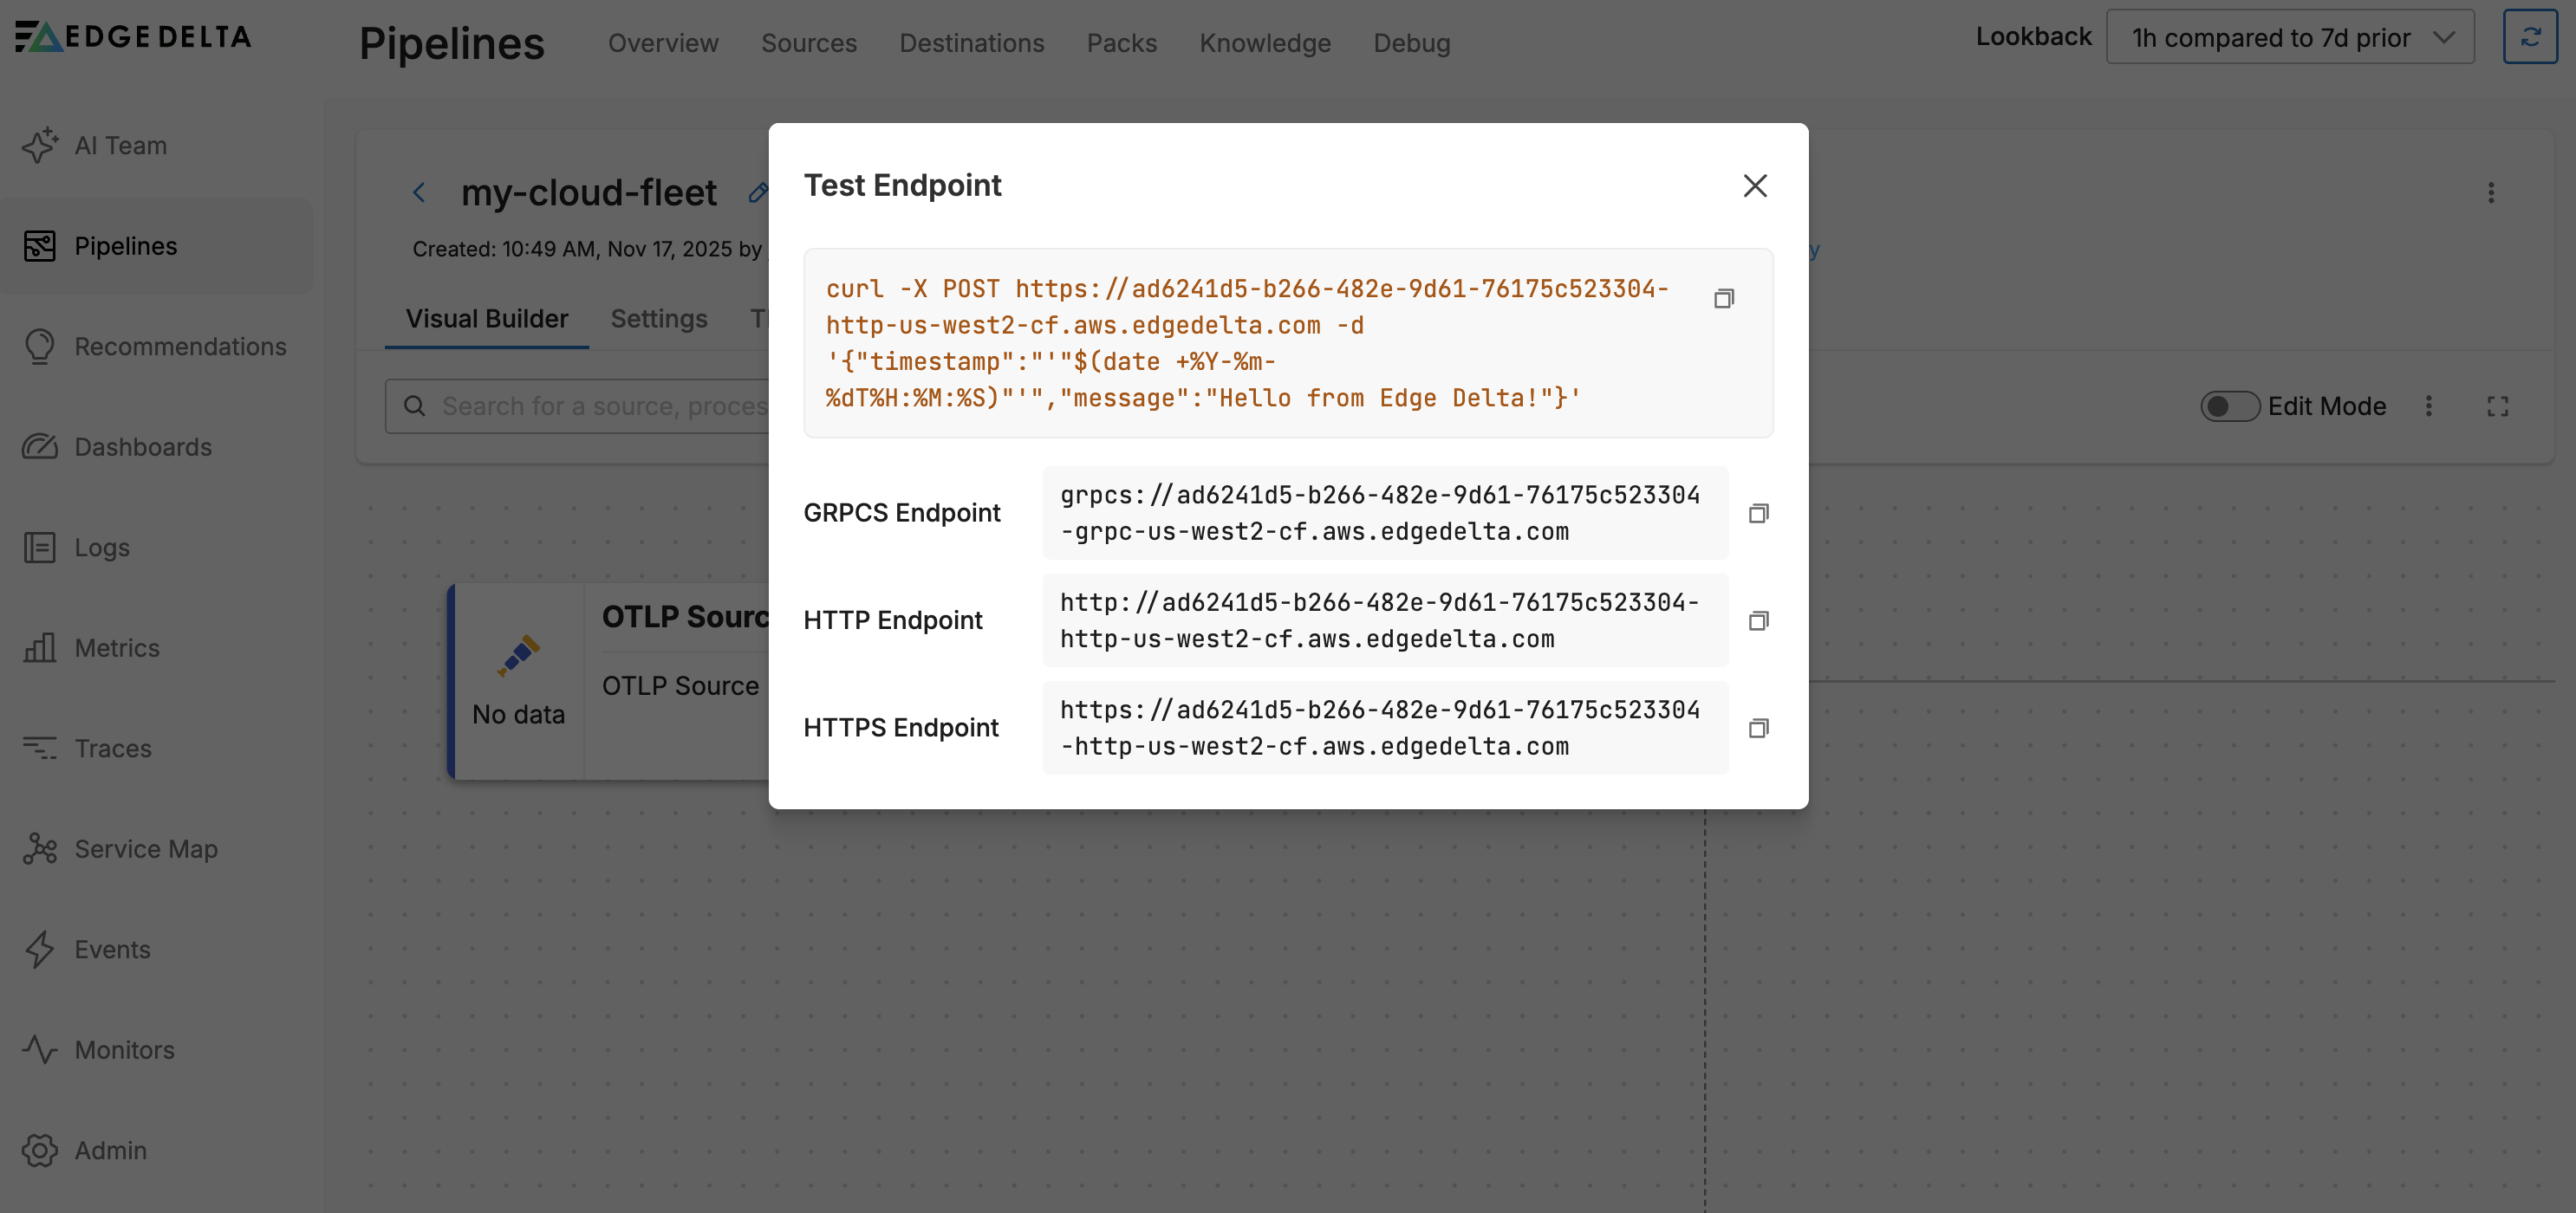Click the back arrow beside my-cloud-fleet
This screenshot has width=2576, height=1213.
419,193
